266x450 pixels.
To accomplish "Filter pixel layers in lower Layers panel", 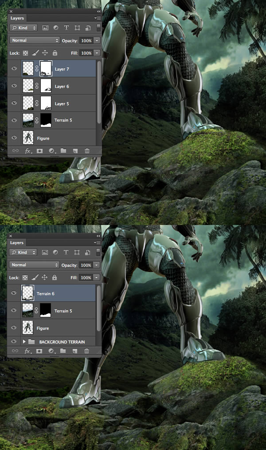I will point(45,252).
